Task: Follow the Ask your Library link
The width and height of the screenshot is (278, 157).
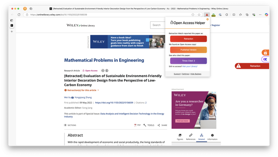Action: 190,66
